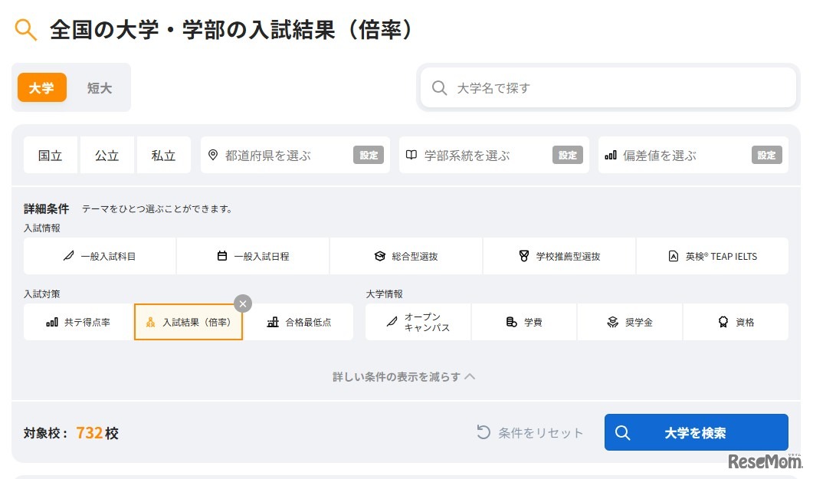Open the 学校推薦型選抜 filter

click(559, 256)
